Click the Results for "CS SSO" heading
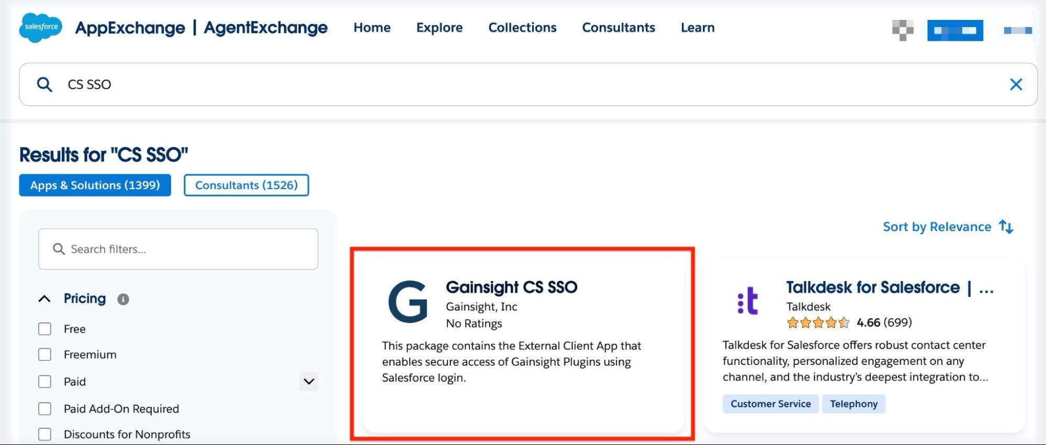This screenshot has height=445, width=1046. point(104,155)
